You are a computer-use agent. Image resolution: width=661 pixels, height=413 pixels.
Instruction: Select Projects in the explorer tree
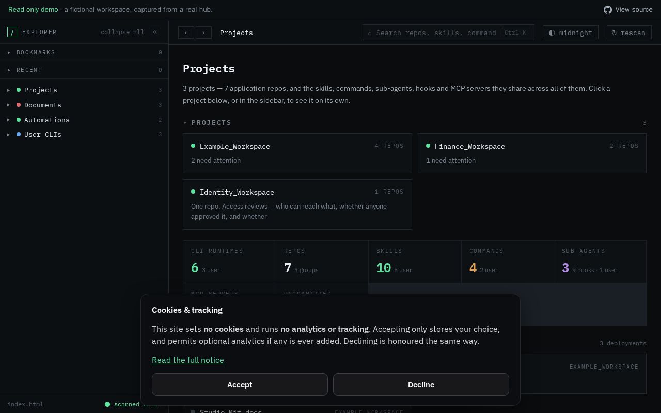coord(41,90)
